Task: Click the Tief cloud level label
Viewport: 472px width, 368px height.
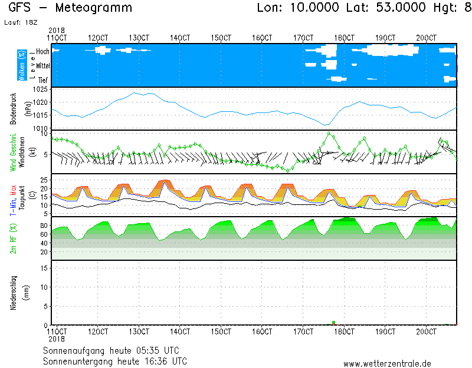Action: [43, 80]
